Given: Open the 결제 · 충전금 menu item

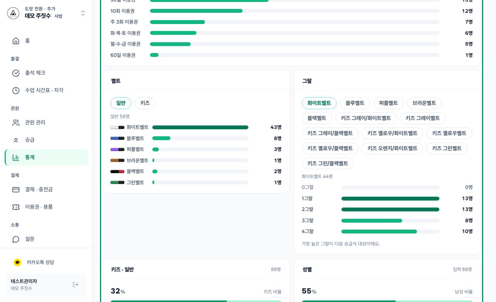Looking at the screenshot, I should [46, 189].
